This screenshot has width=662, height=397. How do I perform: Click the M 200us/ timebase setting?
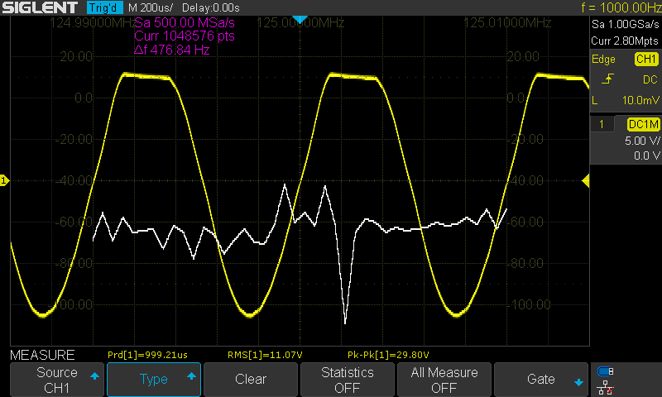click(150, 8)
